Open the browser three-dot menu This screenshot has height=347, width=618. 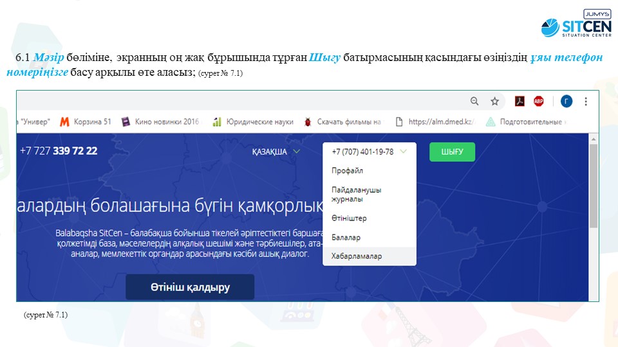click(586, 101)
